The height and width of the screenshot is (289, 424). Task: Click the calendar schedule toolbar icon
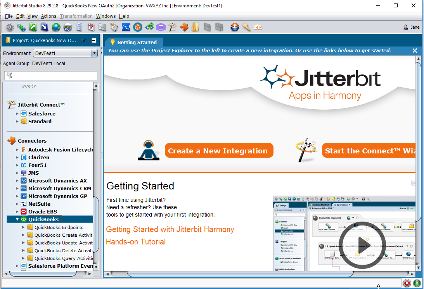pyautogui.click(x=91, y=27)
